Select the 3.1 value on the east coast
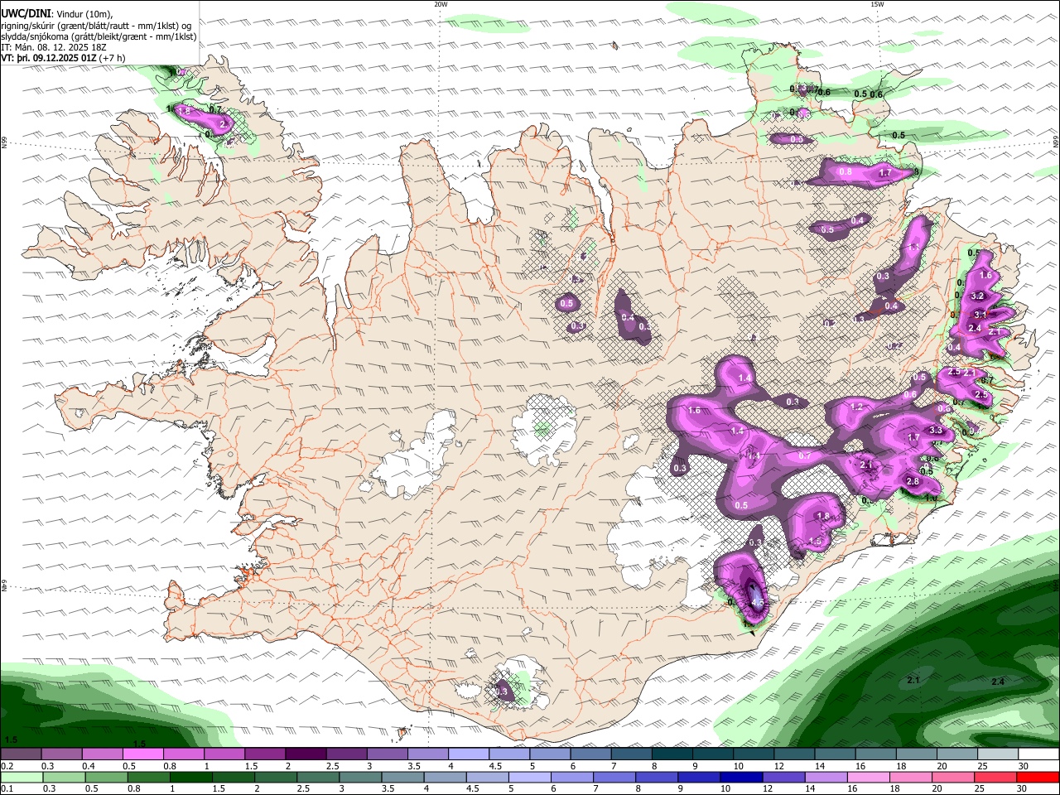The width and height of the screenshot is (1060, 795). [x=980, y=315]
